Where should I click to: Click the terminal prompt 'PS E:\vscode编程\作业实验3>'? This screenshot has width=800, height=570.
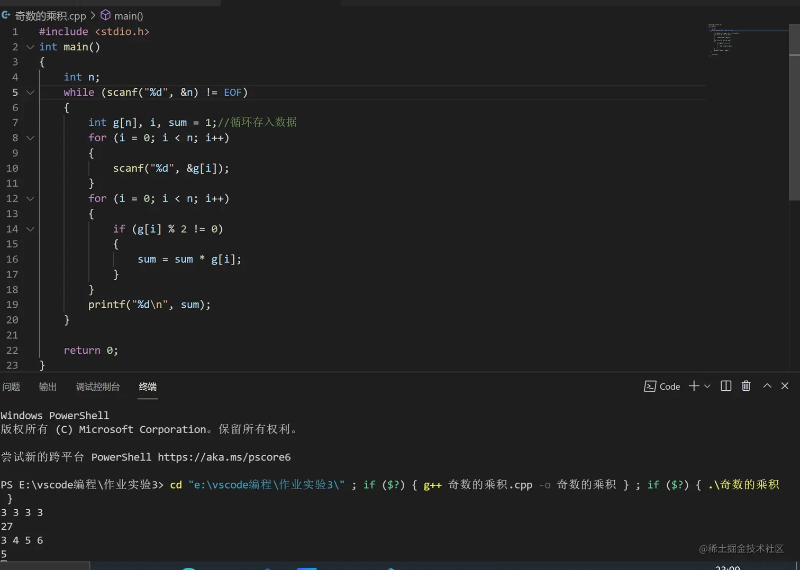pos(82,484)
